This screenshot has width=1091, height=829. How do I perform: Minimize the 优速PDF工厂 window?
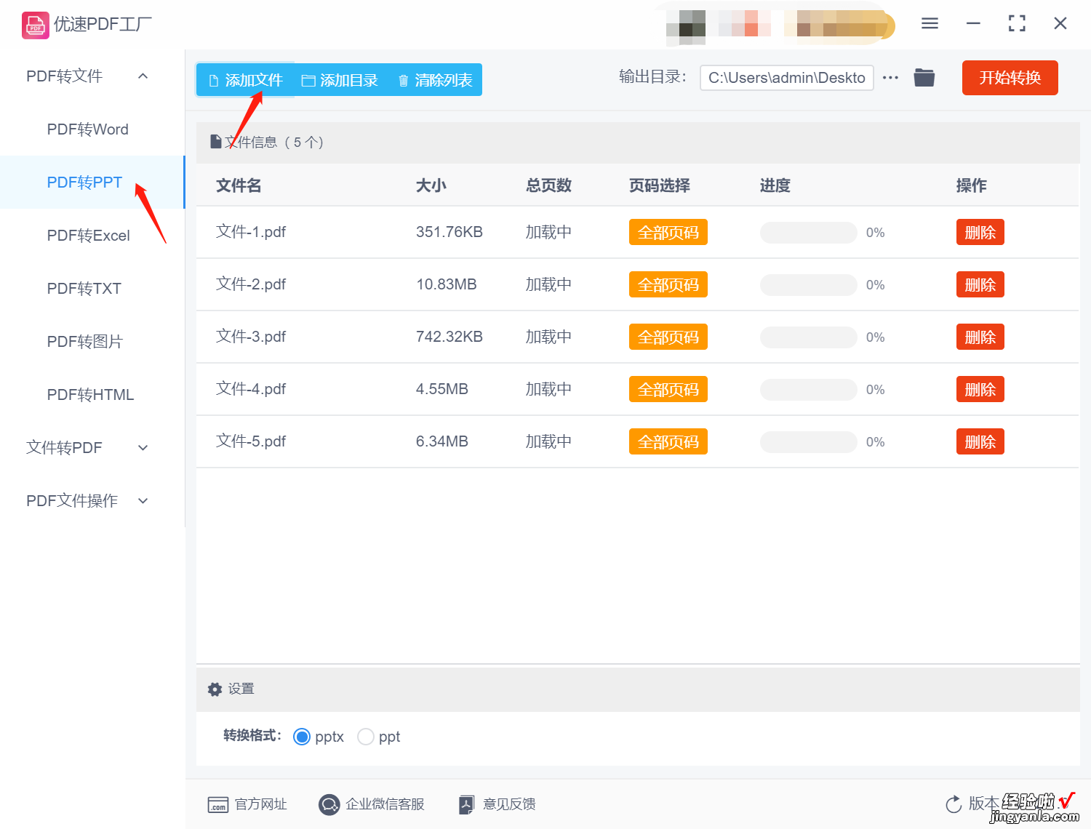pos(973,23)
